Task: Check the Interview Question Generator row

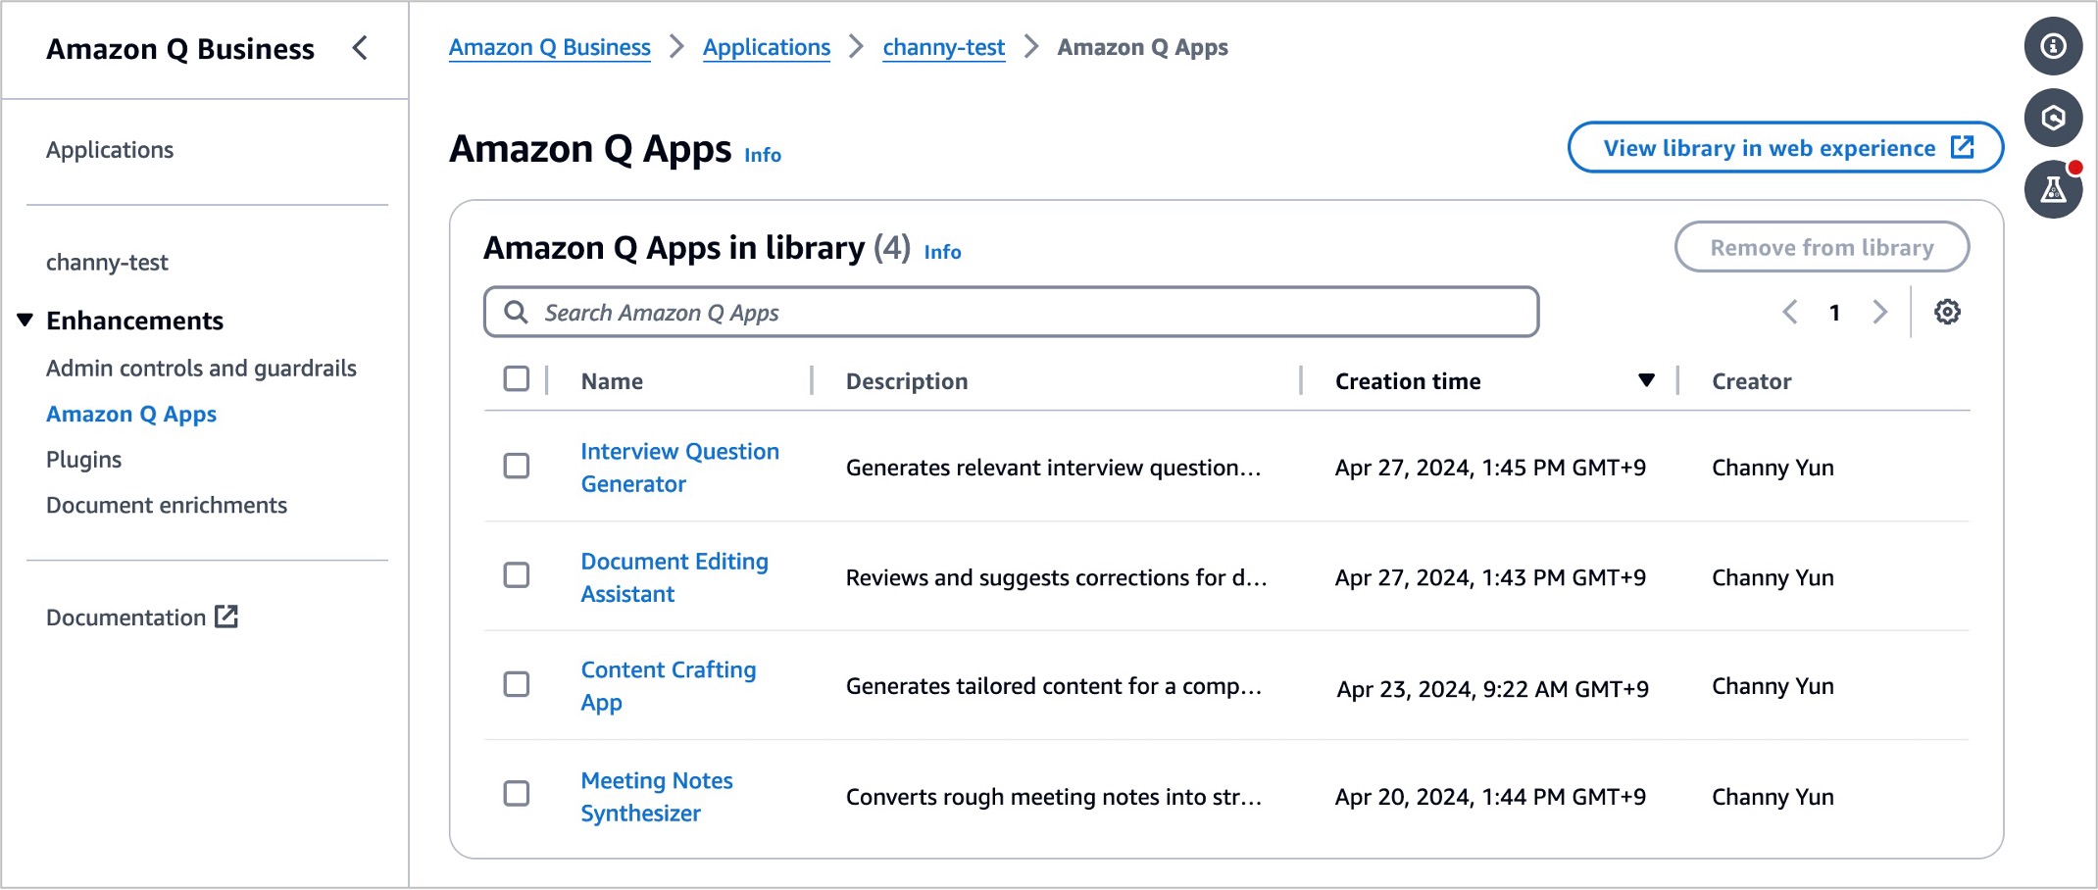Action: (517, 467)
